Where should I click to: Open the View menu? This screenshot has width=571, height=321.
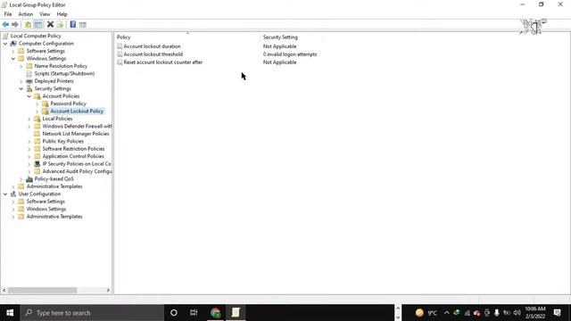(45, 14)
